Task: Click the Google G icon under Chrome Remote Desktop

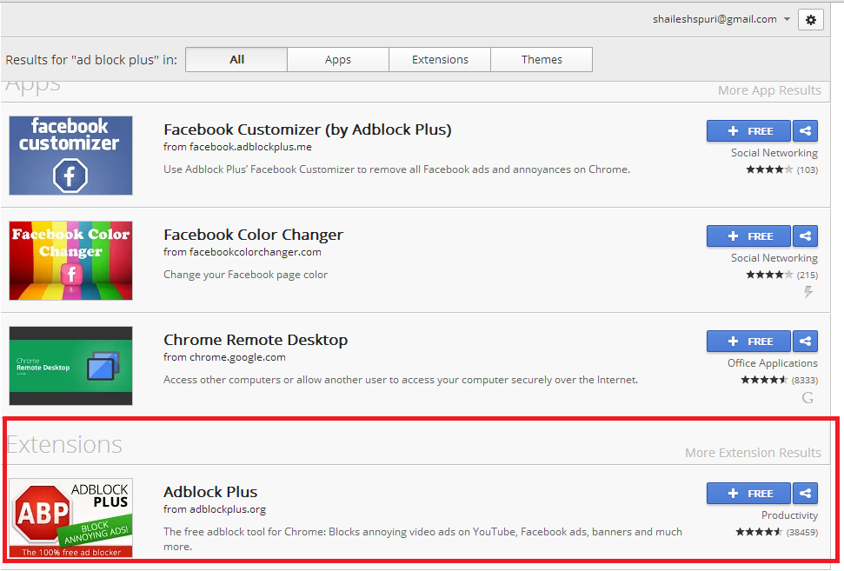Action: tap(807, 398)
